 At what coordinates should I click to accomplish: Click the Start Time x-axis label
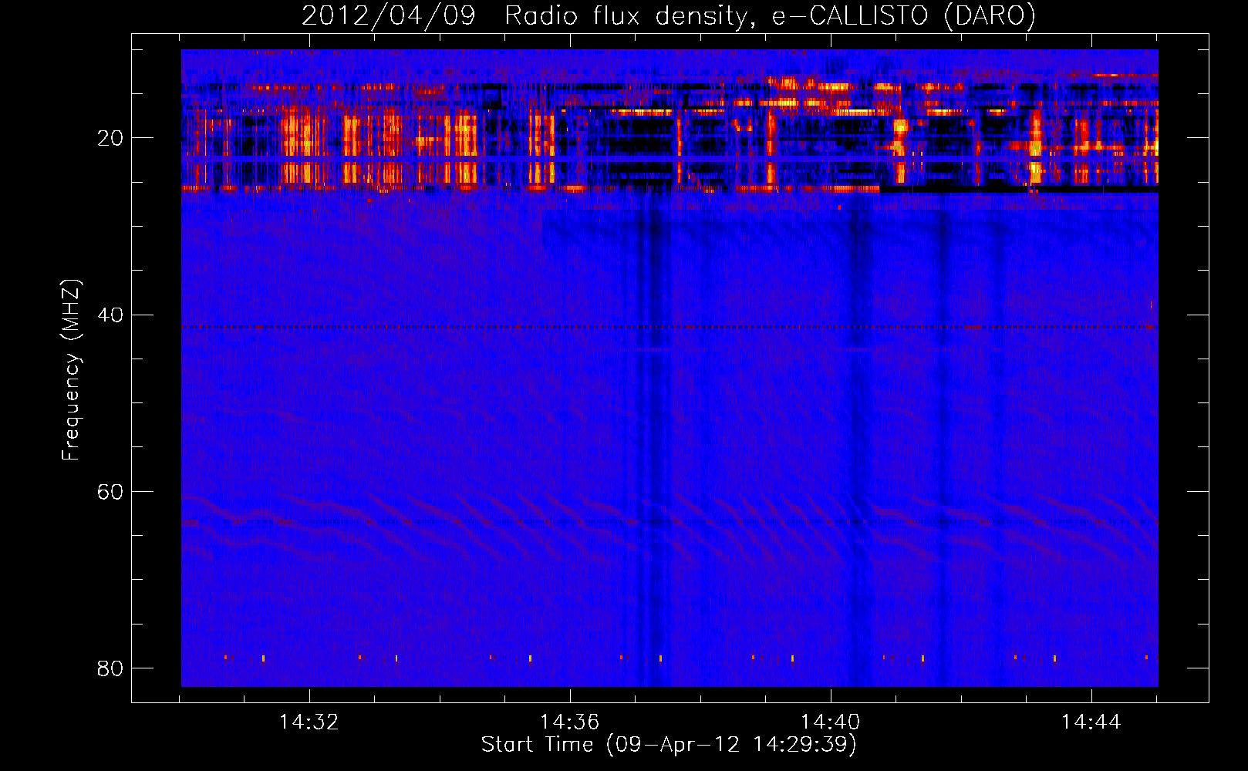pyautogui.click(x=669, y=745)
